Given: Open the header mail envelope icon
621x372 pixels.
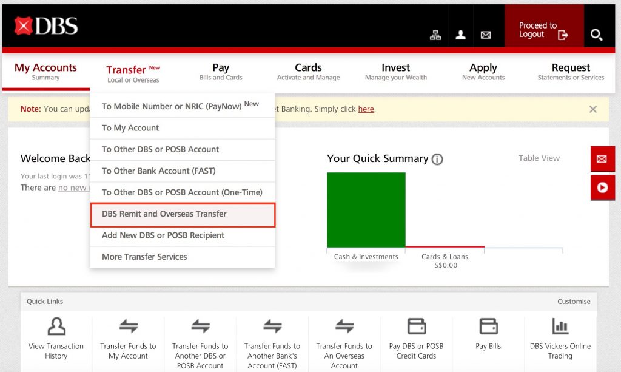Looking at the screenshot, I should coord(486,35).
